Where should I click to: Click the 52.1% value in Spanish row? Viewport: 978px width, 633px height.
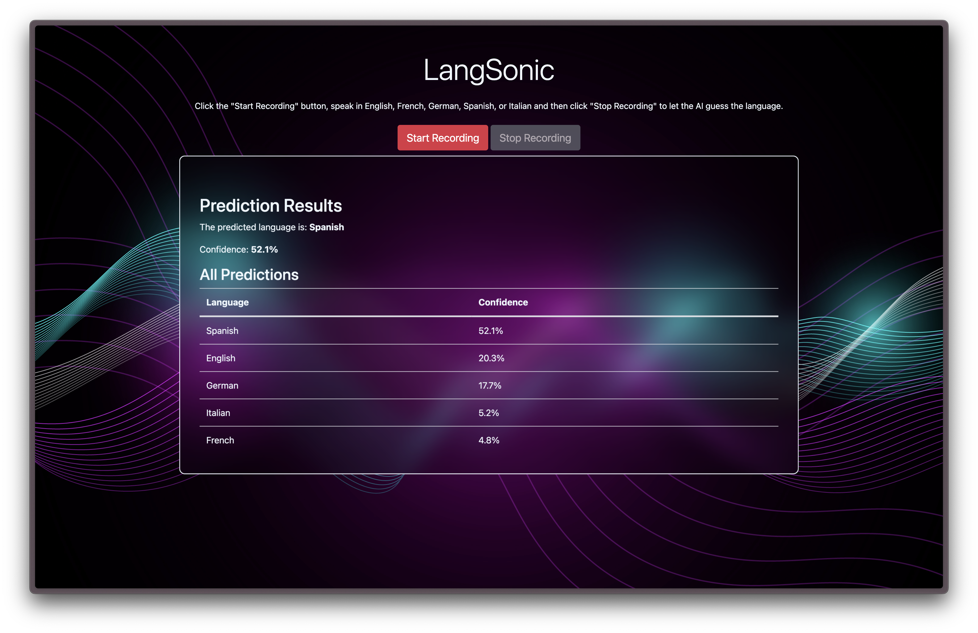pos(491,331)
